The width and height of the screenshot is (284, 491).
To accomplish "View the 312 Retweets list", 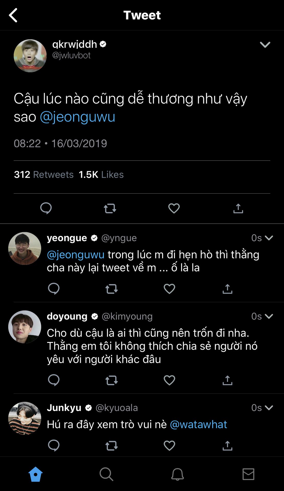I will (44, 175).
